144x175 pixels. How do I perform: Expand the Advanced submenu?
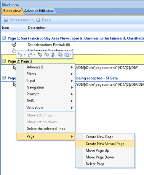46,67
